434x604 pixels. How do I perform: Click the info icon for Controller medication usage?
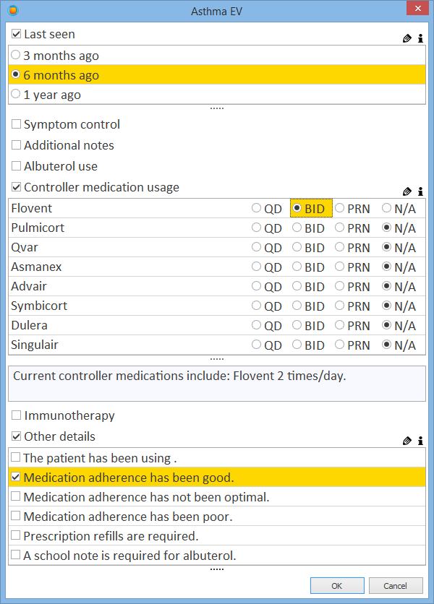(x=420, y=191)
